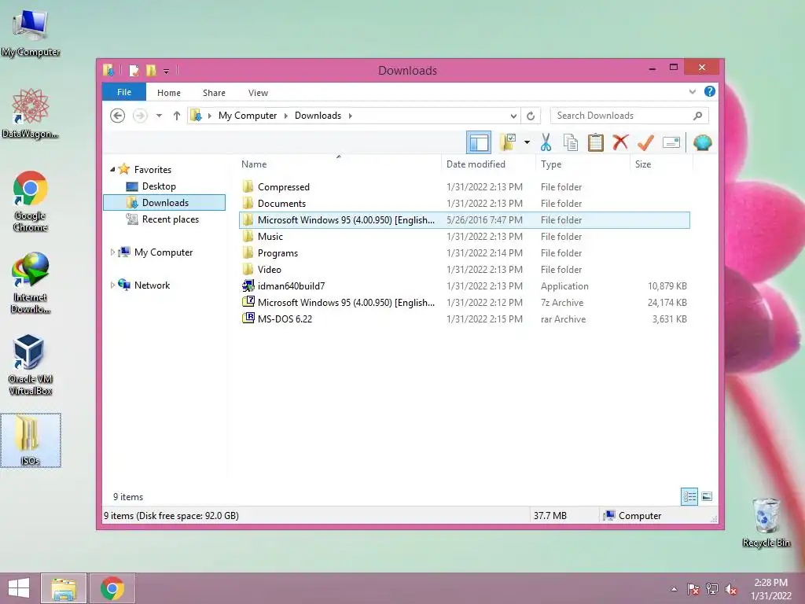The height and width of the screenshot is (604, 805).
Task: Click the Properties icon in title bar
Action: (134, 70)
